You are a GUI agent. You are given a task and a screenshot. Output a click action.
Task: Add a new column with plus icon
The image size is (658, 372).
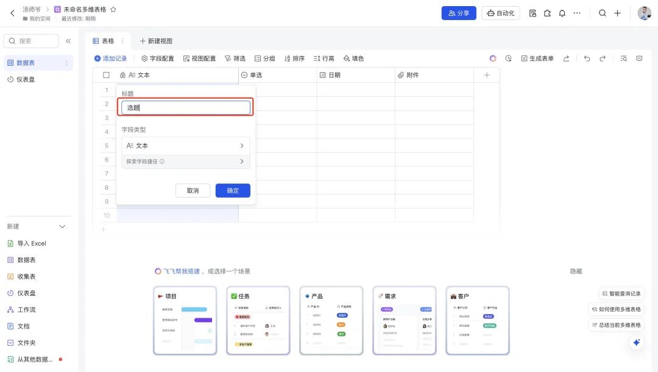click(486, 75)
